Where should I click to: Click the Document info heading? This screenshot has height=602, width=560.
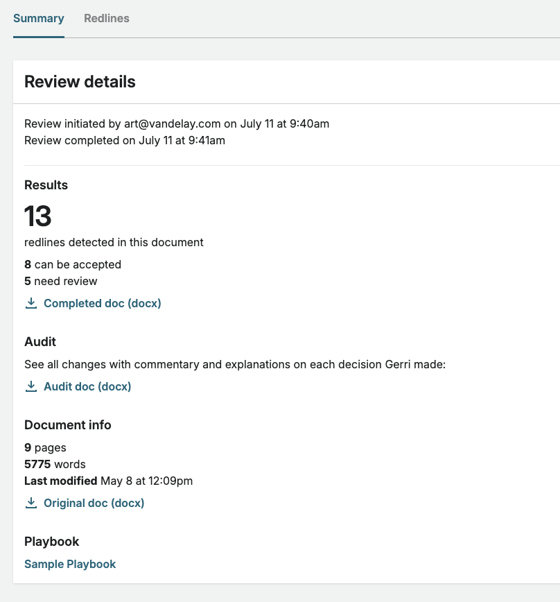coord(68,425)
